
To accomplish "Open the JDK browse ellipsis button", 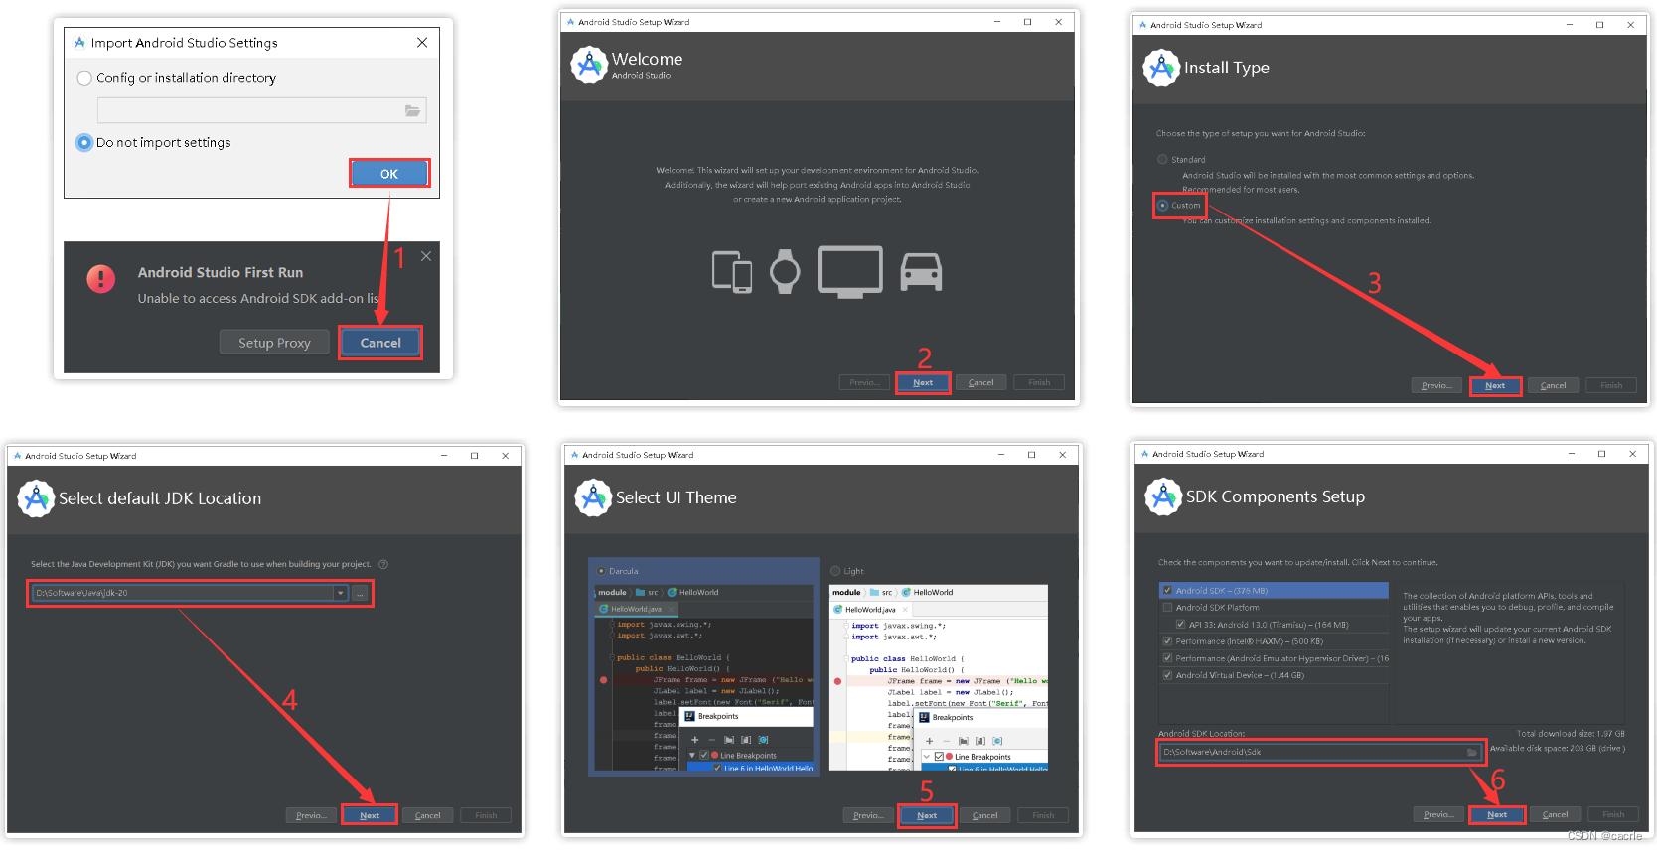I will click(x=360, y=593).
